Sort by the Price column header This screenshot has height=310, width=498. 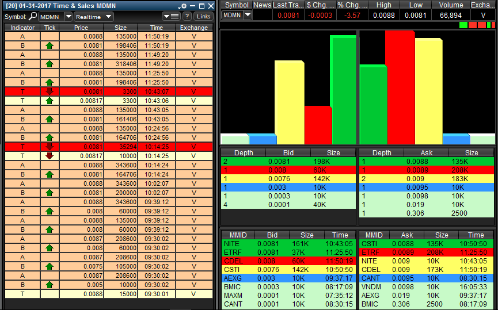coord(81,28)
